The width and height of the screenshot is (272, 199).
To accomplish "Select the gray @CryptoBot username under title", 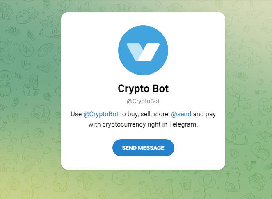I will pyautogui.click(x=143, y=101).
